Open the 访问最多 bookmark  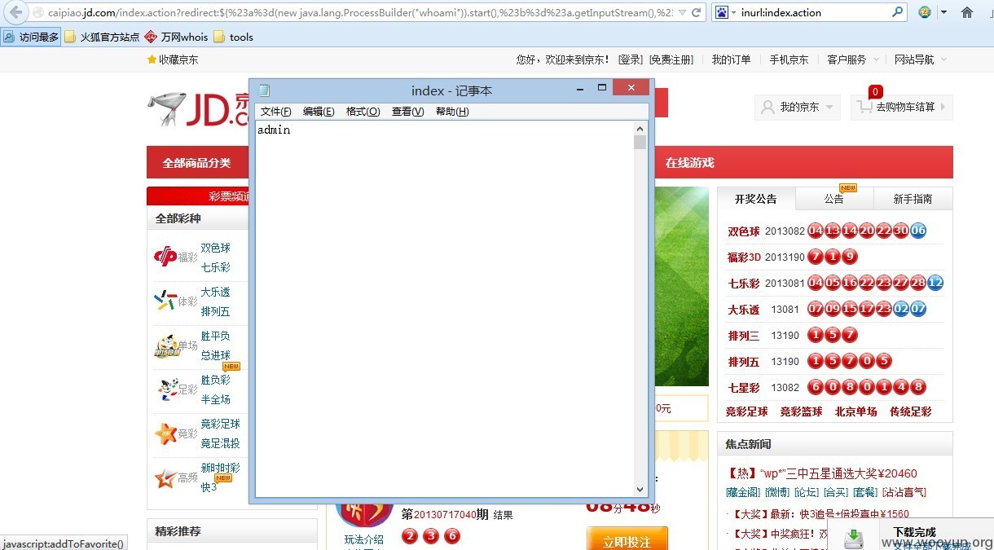click(x=31, y=37)
